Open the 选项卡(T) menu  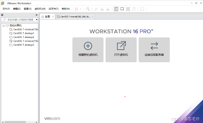tap(54, 9)
